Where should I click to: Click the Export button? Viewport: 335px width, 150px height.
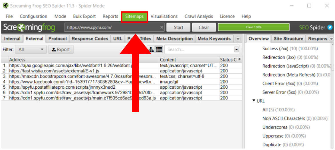tap(61, 50)
